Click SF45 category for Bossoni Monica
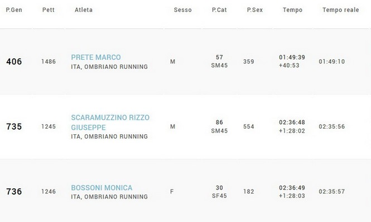Image resolution: width=371 pixels, height=222 pixels. [x=219, y=196]
